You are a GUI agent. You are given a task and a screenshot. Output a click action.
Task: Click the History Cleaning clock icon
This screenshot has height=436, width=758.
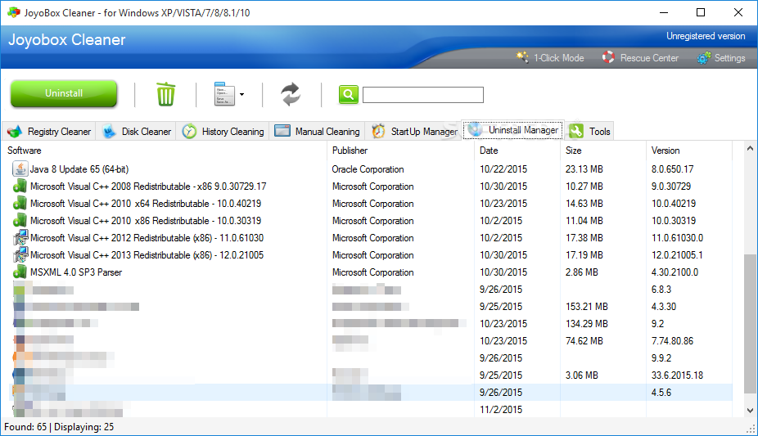click(x=189, y=132)
